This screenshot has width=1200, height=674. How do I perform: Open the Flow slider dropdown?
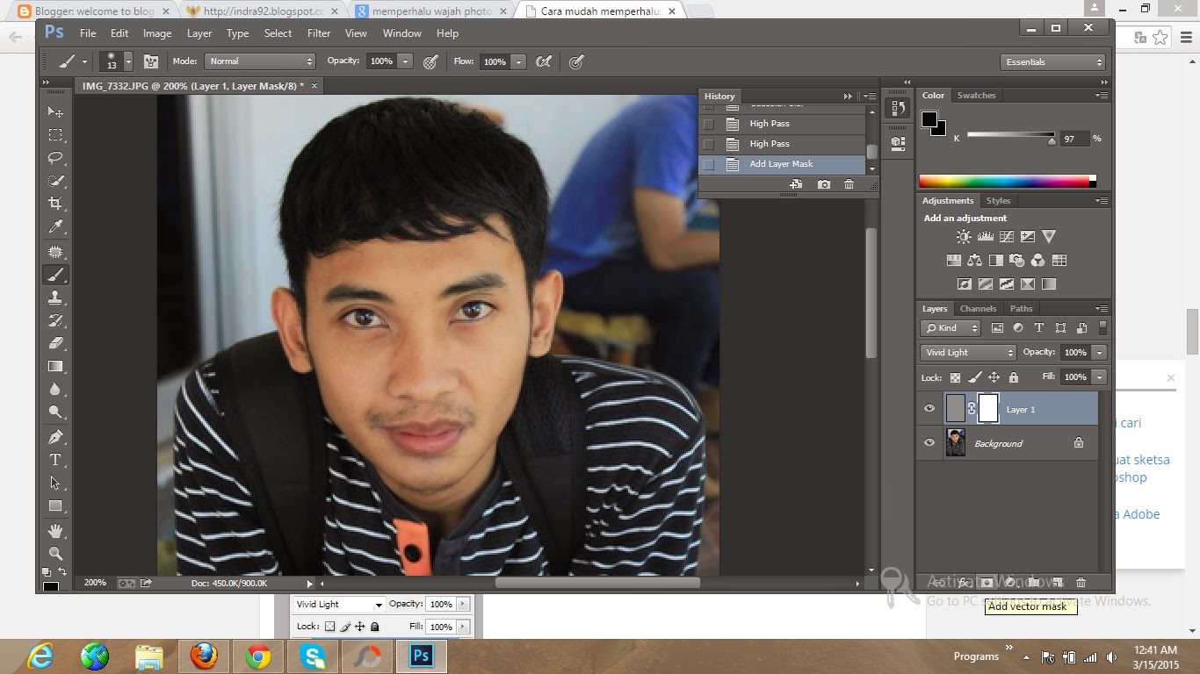519,61
